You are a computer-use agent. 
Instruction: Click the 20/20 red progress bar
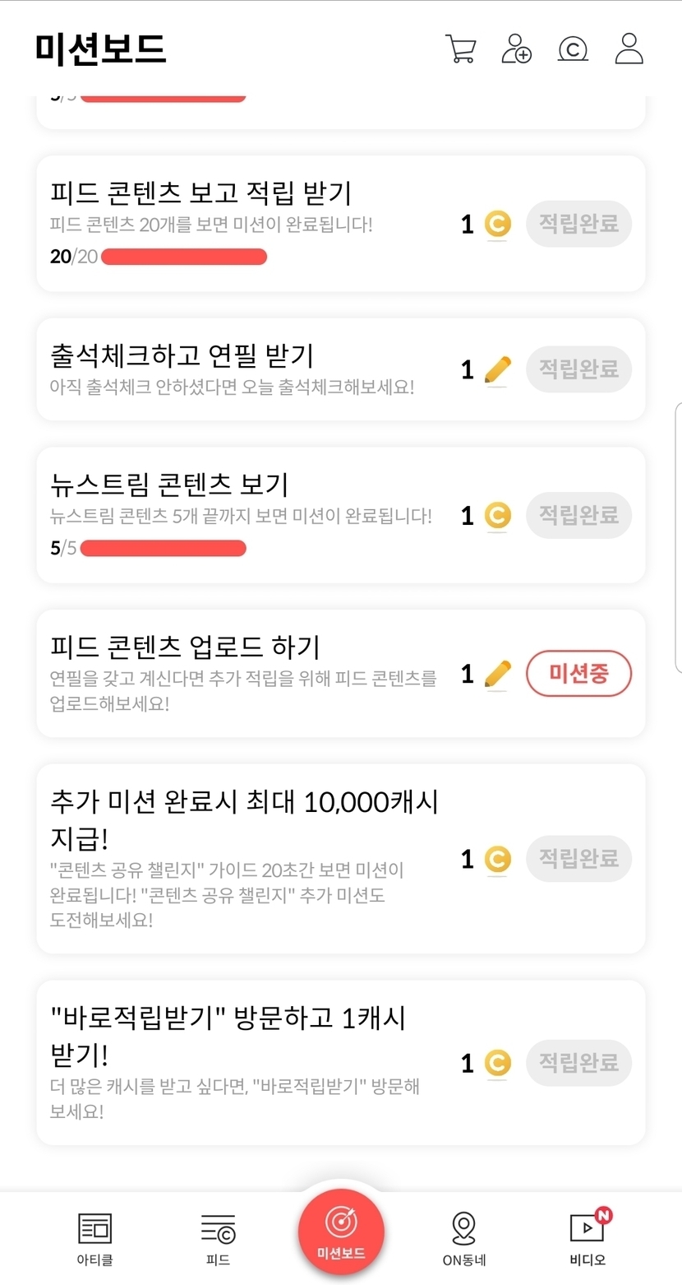(x=184, y=257)
